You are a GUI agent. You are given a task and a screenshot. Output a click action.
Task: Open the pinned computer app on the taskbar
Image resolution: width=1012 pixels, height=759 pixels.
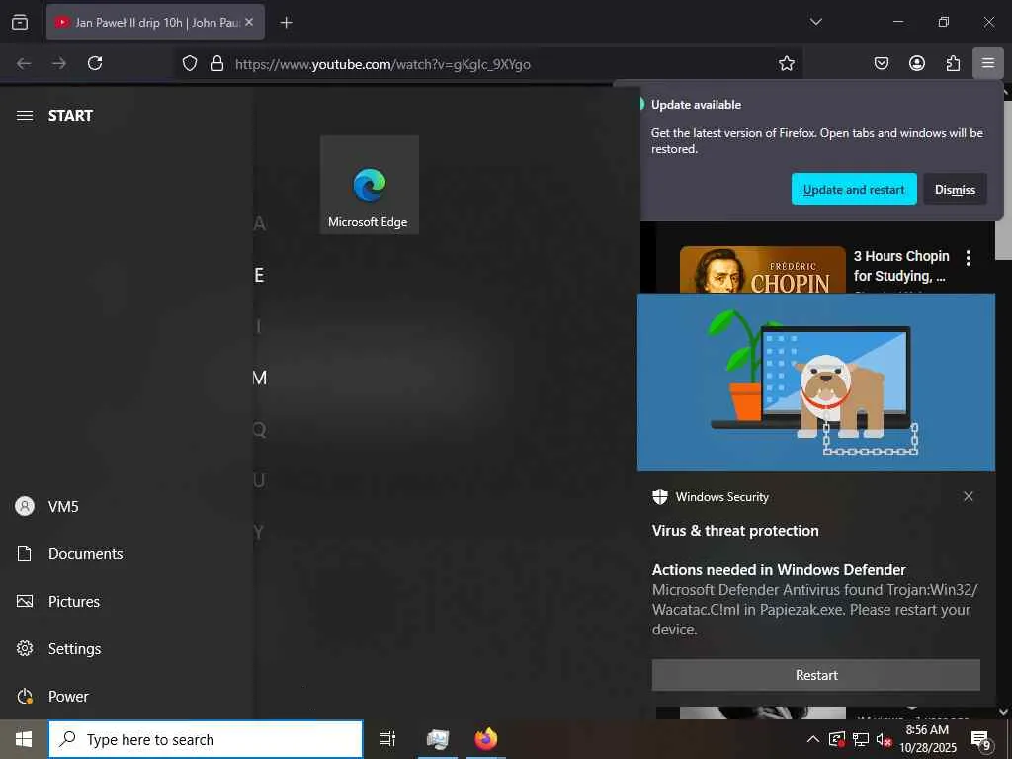pyautogui.click(x=438, y=739)
